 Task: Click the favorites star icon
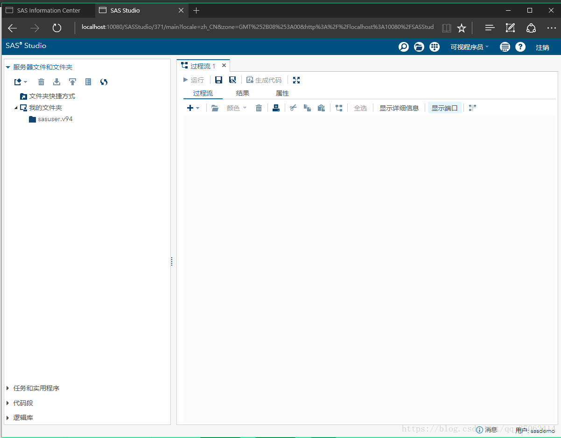click(x=462, y=28)
